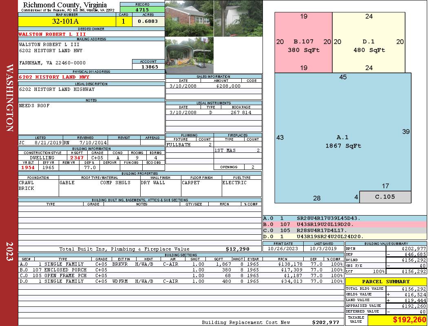Click D.0 SINGLE FAMILY WDFRM row
Viewport: 428px width, 326px height.
pos(181,281)
